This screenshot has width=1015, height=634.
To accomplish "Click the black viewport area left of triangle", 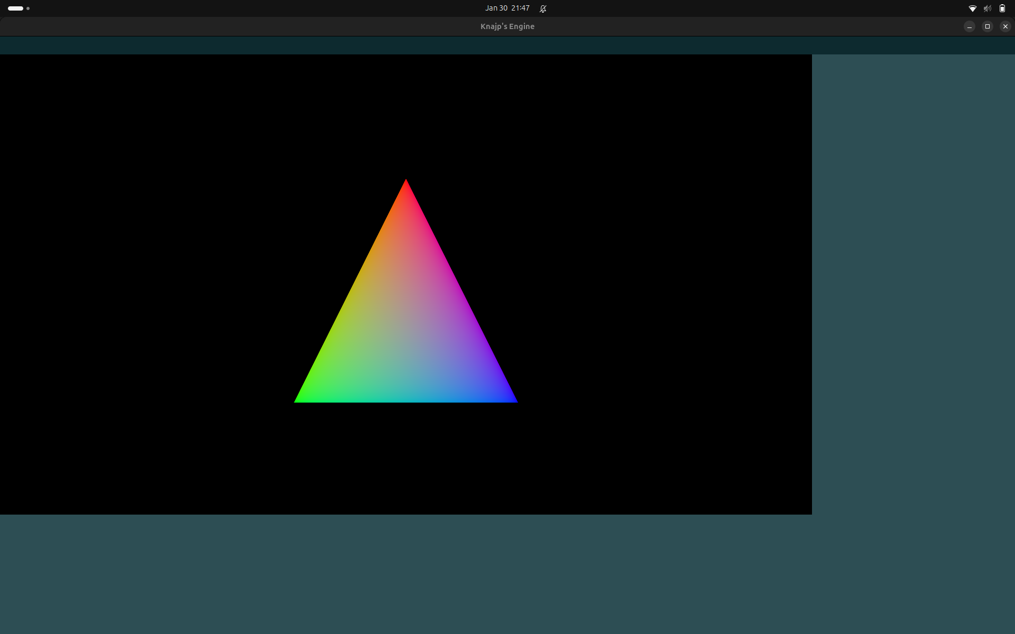I will click(148, 285).
